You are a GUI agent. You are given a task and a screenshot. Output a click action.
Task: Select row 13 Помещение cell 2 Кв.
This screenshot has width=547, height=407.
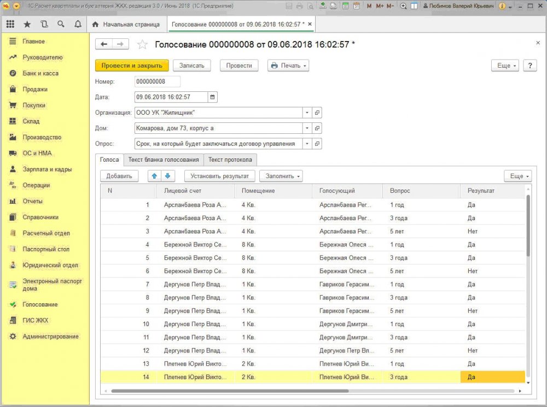pyautogui.click(x=273, y=364)
